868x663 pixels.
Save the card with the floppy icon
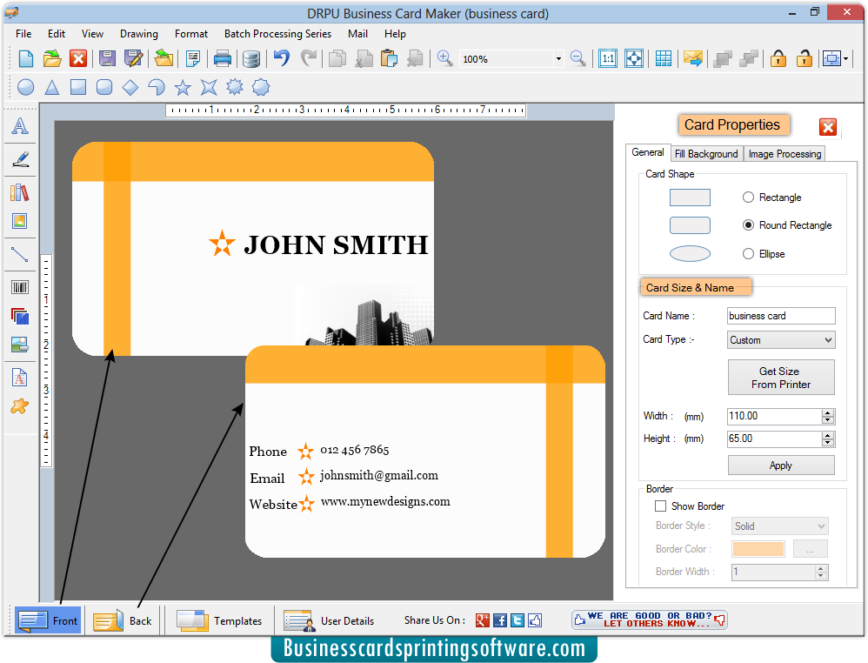pos(107,58)
